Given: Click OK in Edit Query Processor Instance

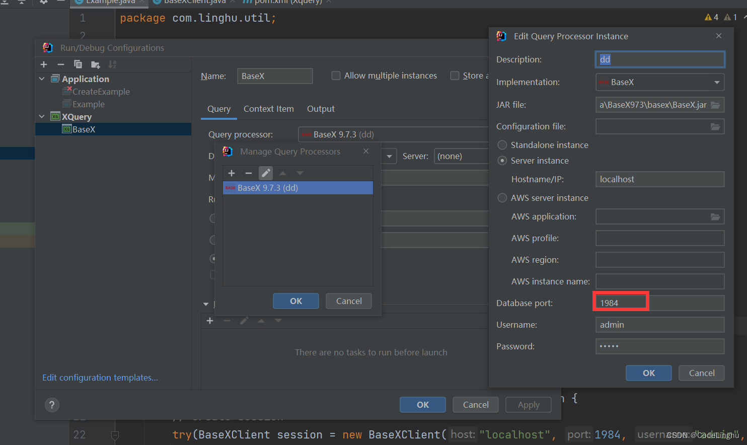Looking at the screenshot, I should click(x=649, y=373).
